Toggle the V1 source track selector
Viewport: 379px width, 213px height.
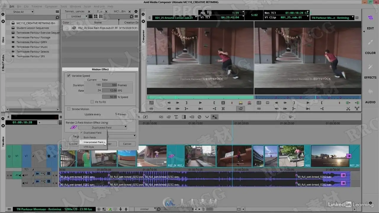click(x=17, y=156)
